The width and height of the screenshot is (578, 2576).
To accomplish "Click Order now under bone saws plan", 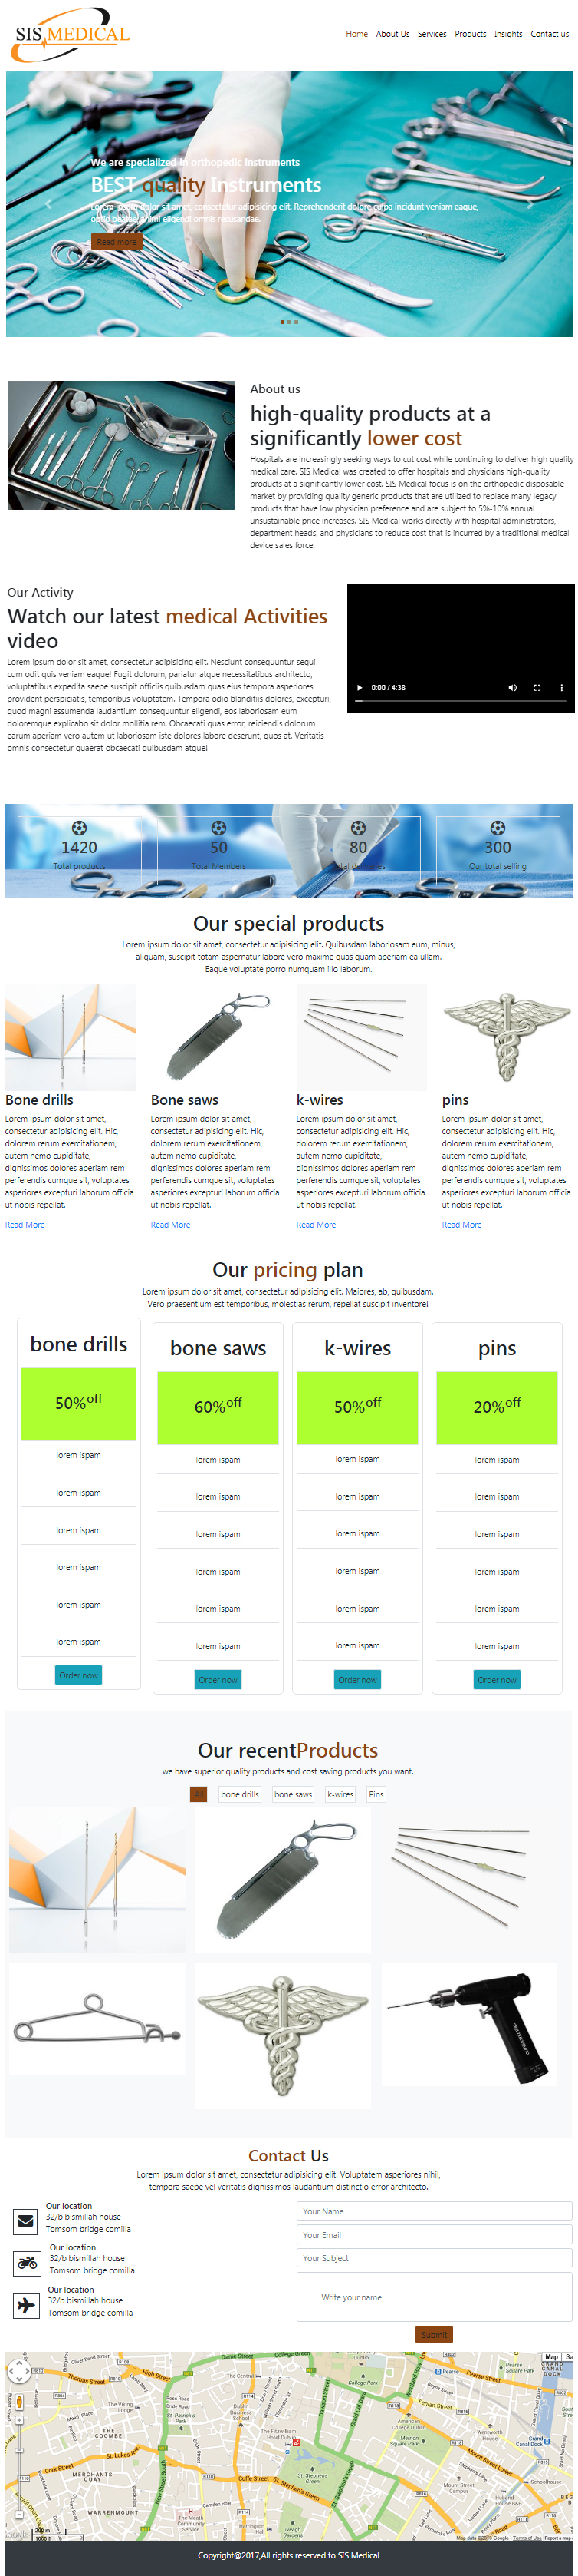I will tap(218, 1680).
